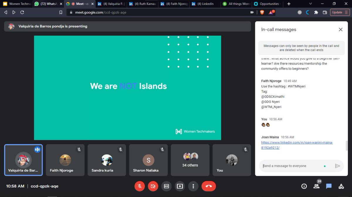Click the present now screen icon
Image resolution: width=352 pixels, height=197 pixels.
click(180, 186)
